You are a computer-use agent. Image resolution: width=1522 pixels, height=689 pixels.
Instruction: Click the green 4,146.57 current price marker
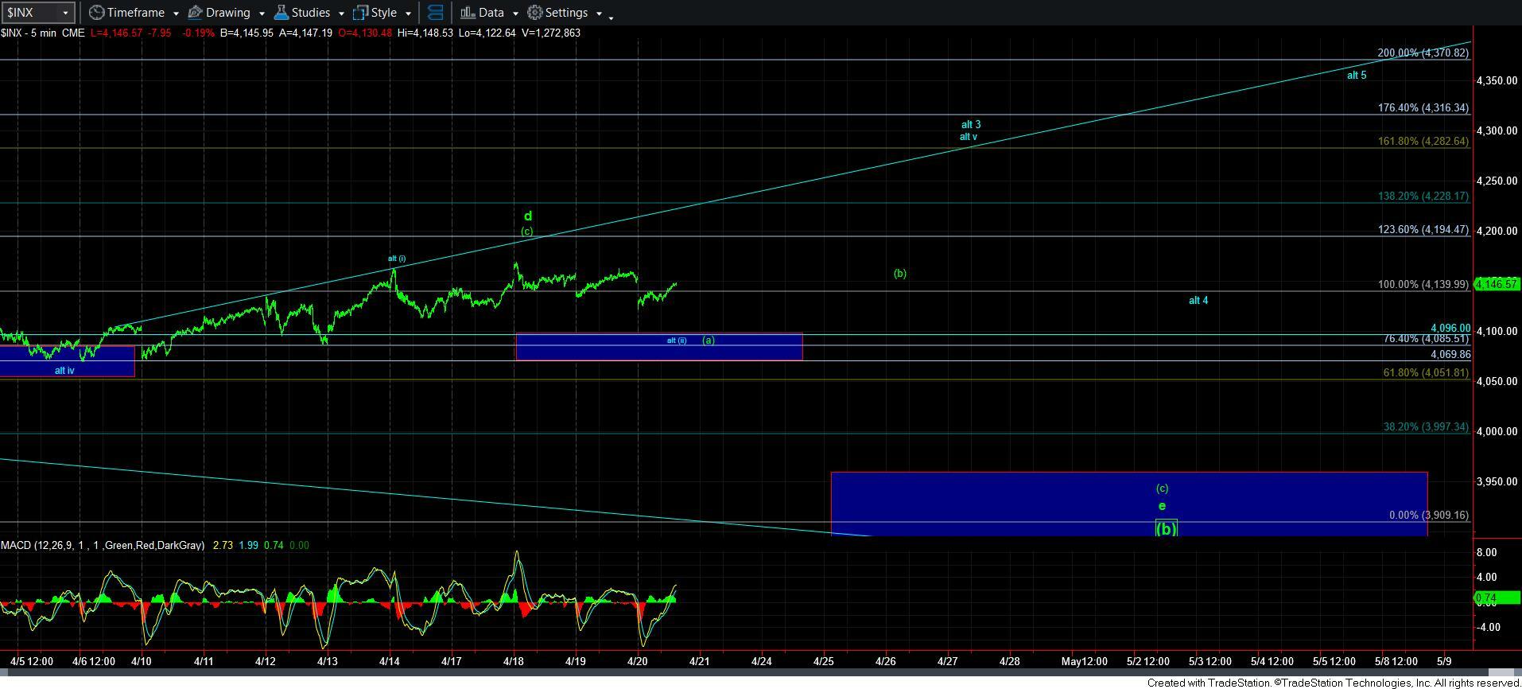pyautogui.click(x=1497, y=284)
